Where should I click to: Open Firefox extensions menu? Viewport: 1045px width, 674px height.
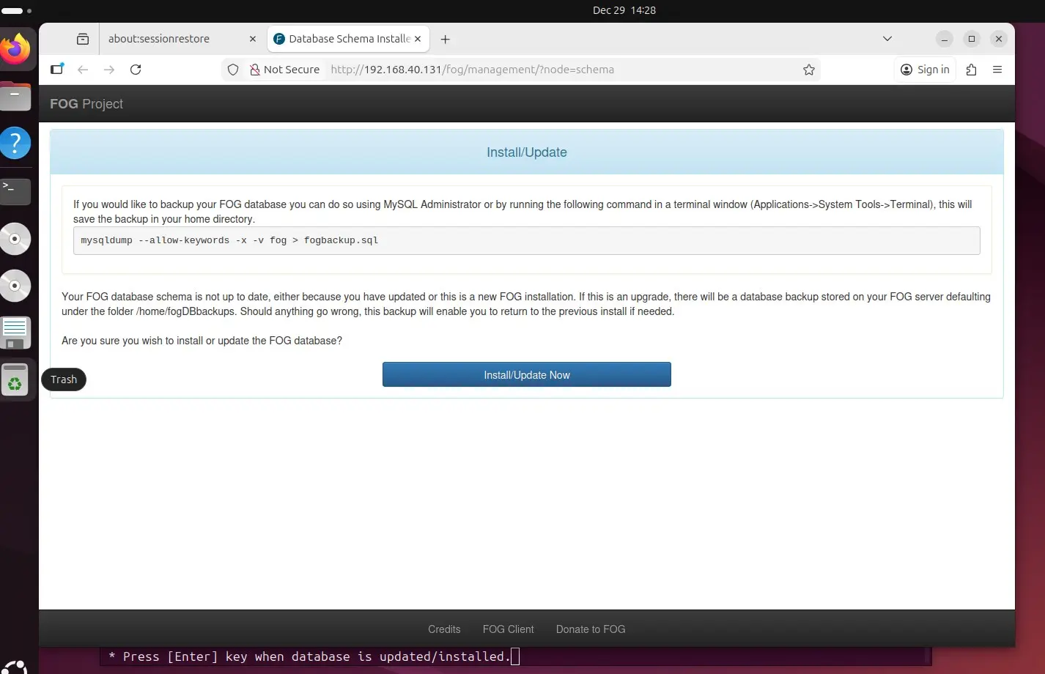tap(972, 70)
